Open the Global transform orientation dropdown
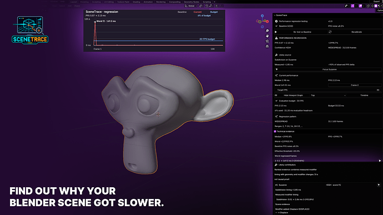 click(x=191, y=6)
